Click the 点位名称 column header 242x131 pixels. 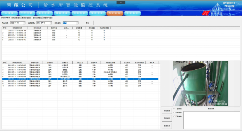(x=80, y=63)
